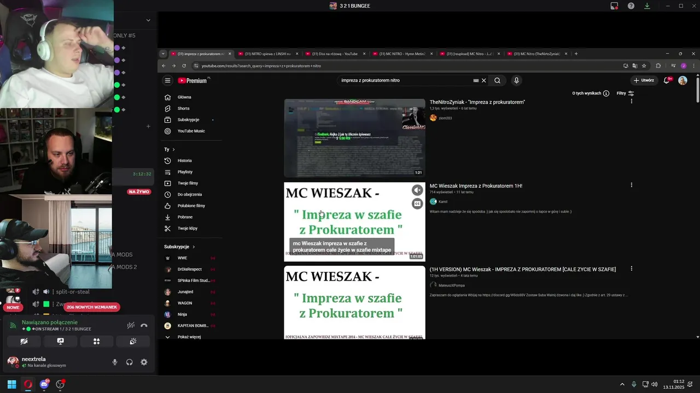Click the Utwórz create button
This screenshot has height=393, width=700.
[x=644, y=80]
